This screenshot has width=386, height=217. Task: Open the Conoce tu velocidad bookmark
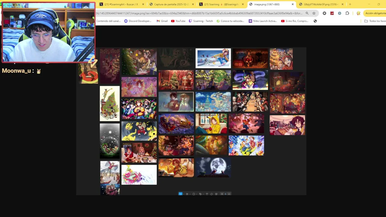(230, 21)
